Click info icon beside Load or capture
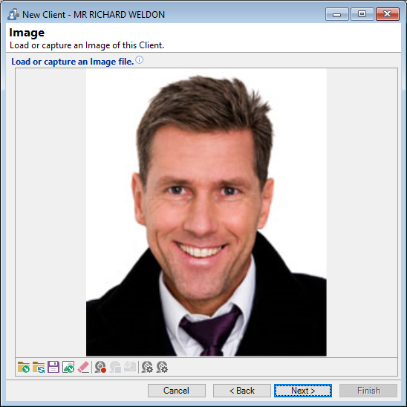The height and width of the screenshot is (407, 407). (x=140, y=60)
